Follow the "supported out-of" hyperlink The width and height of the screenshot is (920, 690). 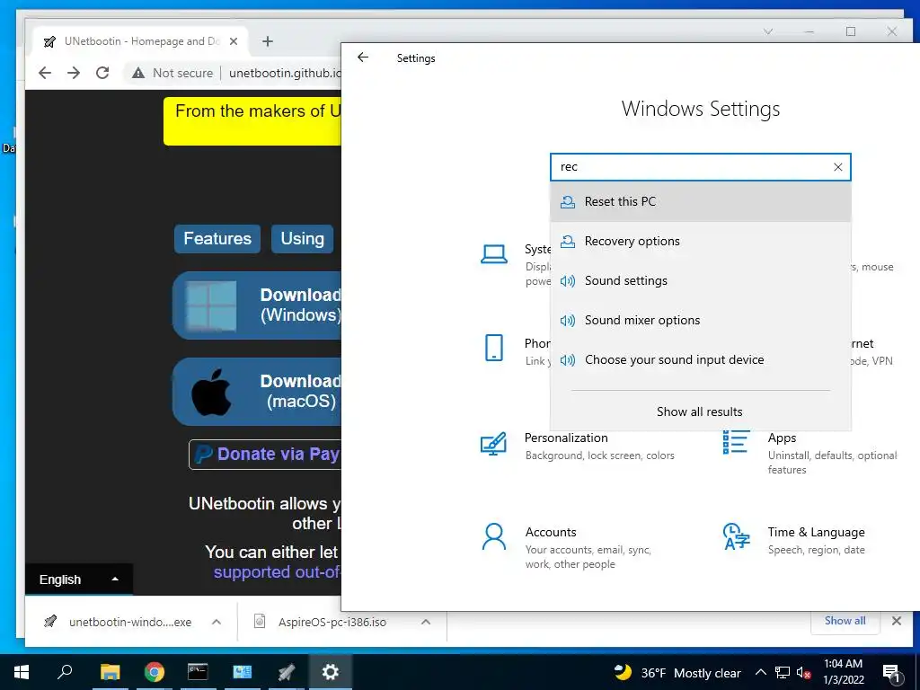click(x=277, y=572)
